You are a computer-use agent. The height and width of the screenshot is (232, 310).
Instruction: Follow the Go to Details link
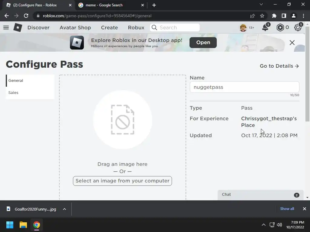pos(279,66)
